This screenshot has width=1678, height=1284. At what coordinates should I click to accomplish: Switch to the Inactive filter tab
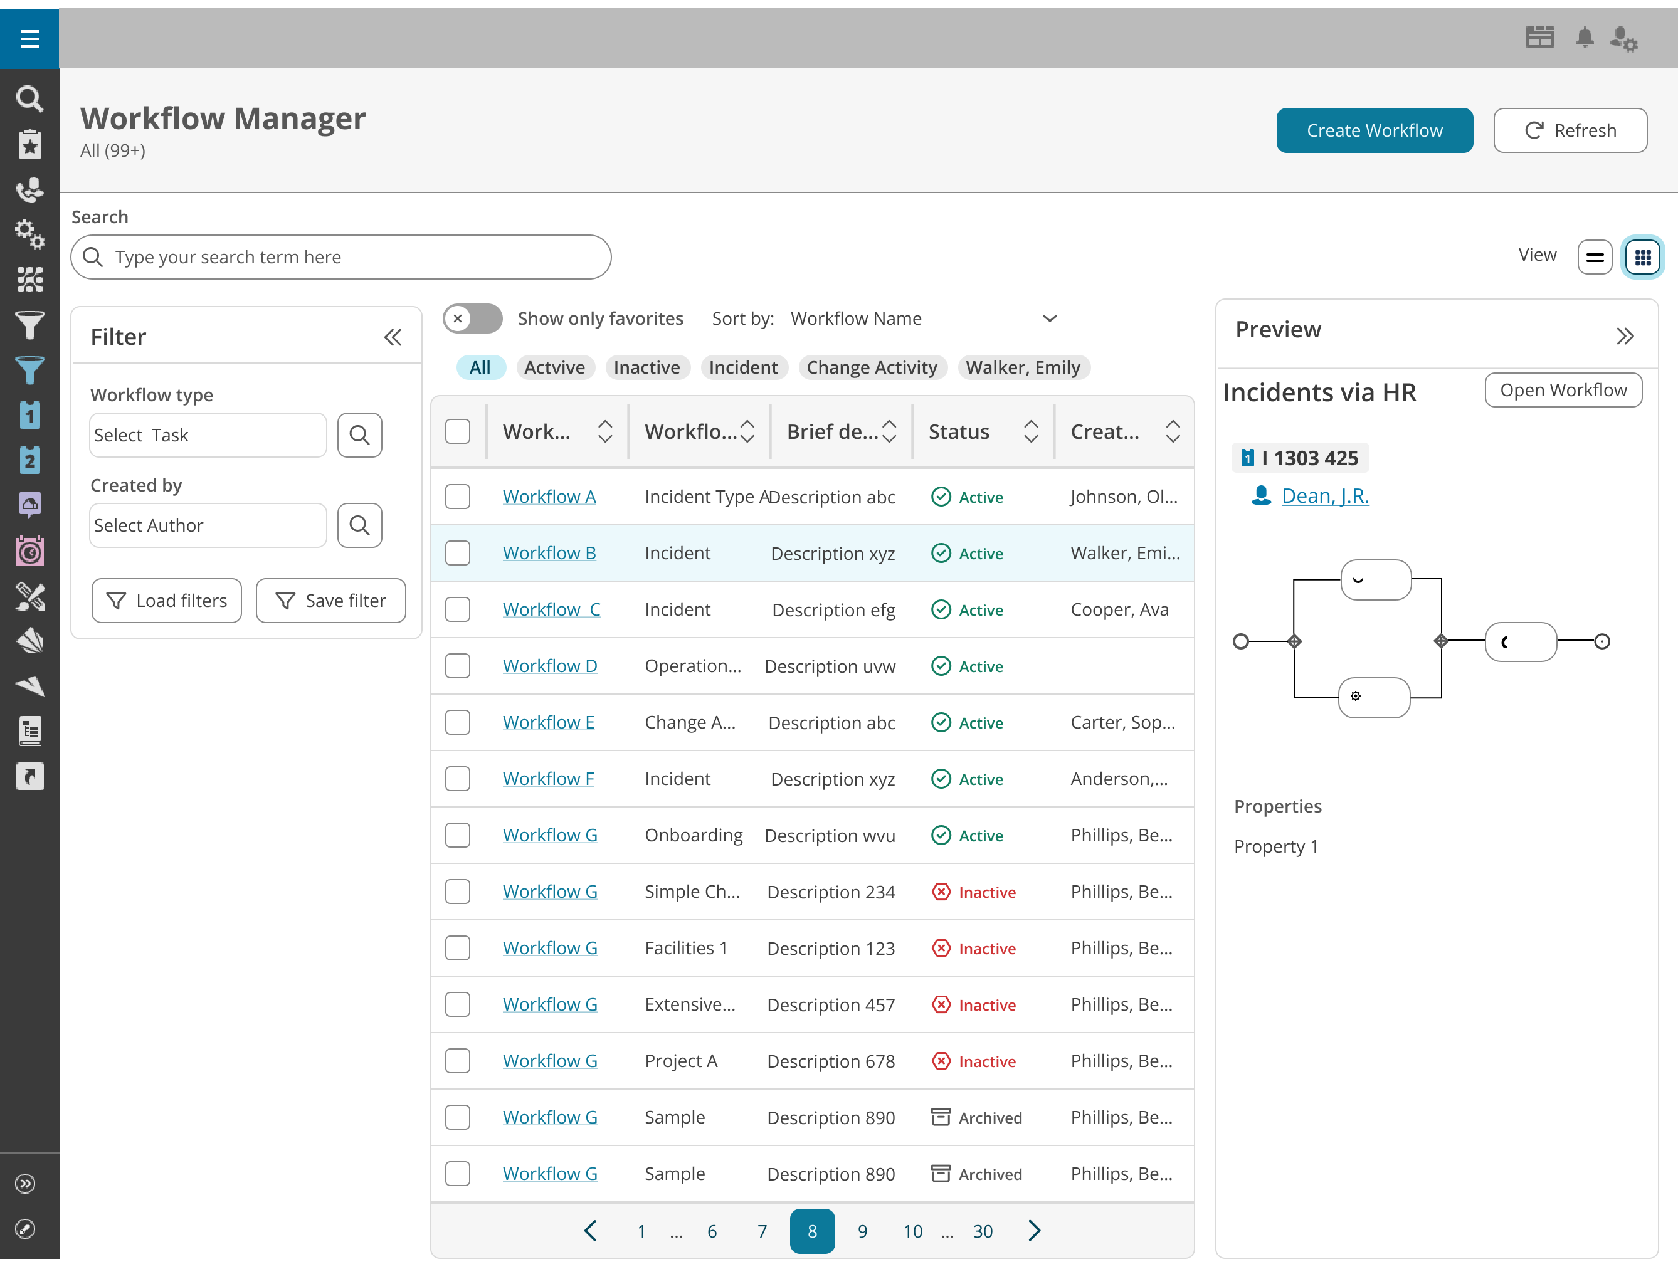pyautogui.click(x=646, y=367)
